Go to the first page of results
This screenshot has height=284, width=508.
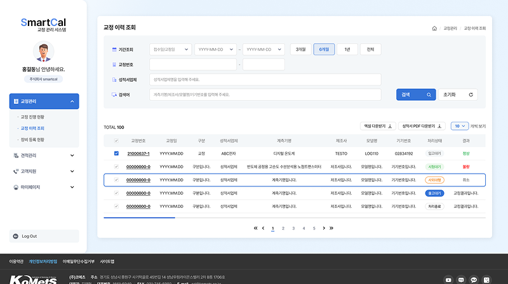[256, 228]
